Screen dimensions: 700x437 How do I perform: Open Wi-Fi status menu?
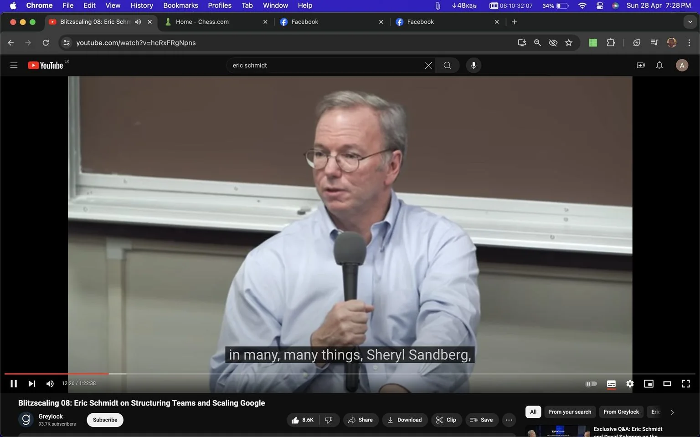pos(582,5)
